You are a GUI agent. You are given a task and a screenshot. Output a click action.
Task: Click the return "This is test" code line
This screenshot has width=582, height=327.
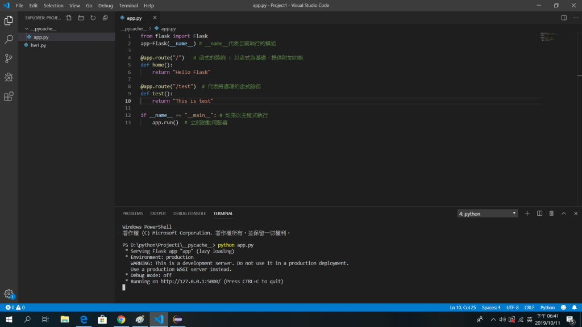pyautogui.click(x=182, y=101)
